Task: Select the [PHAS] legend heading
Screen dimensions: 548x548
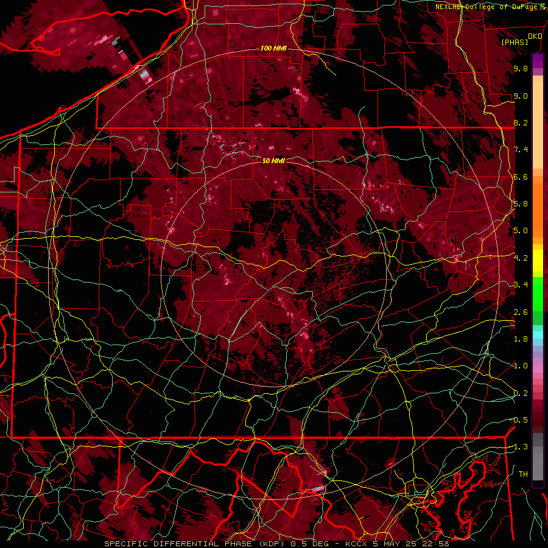Action: [515, 42]
